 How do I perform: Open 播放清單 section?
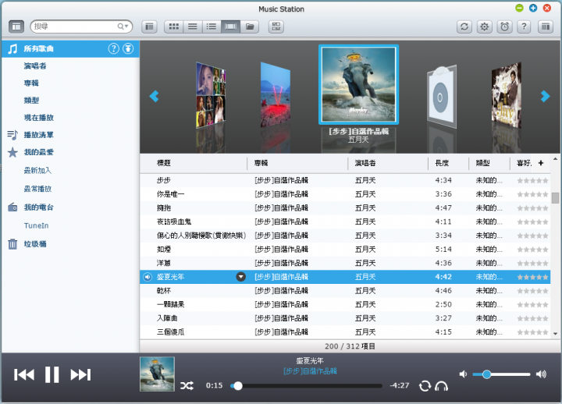point(39,135)
